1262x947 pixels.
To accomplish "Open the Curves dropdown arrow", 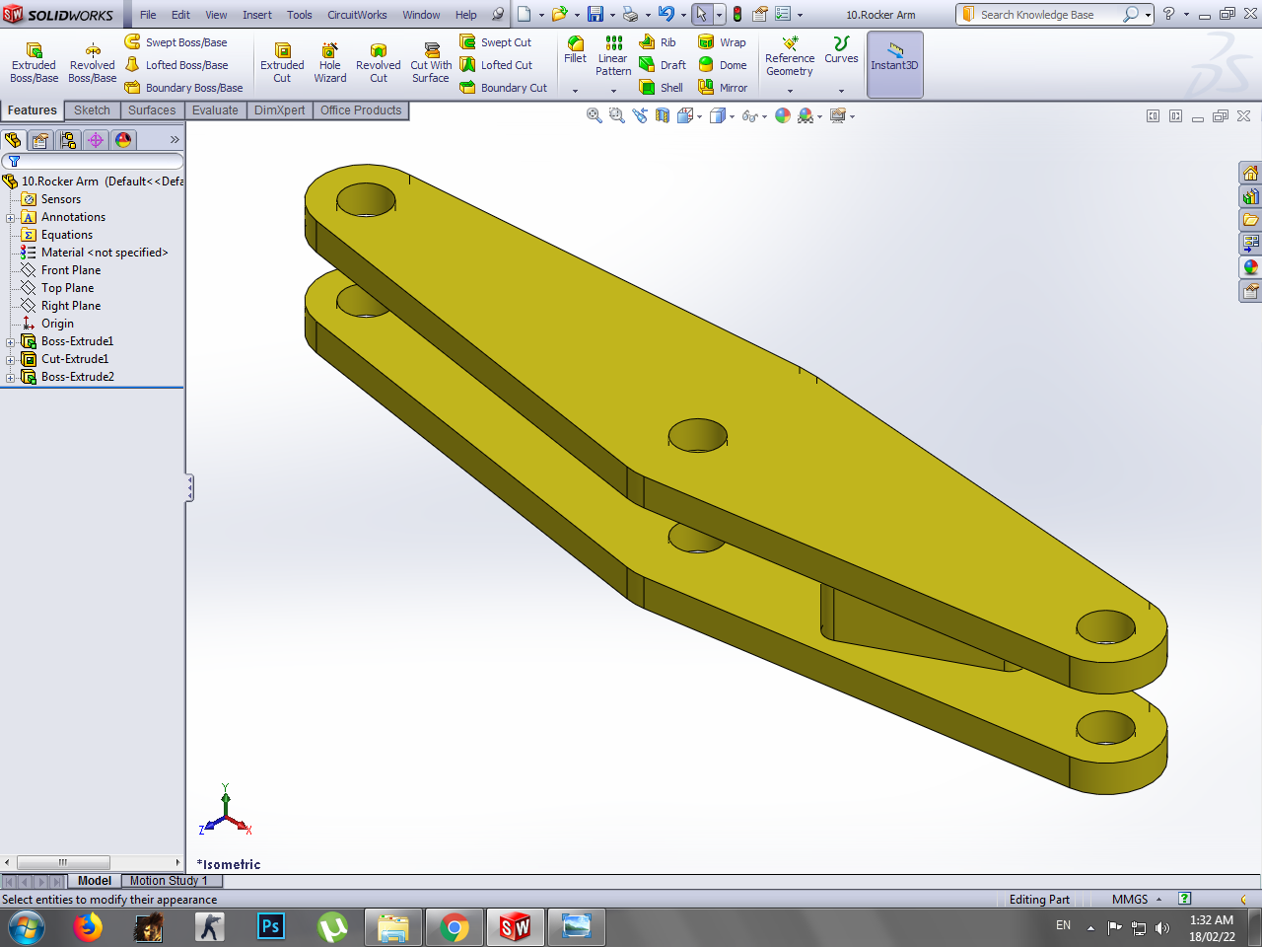I will coord(841,91).
